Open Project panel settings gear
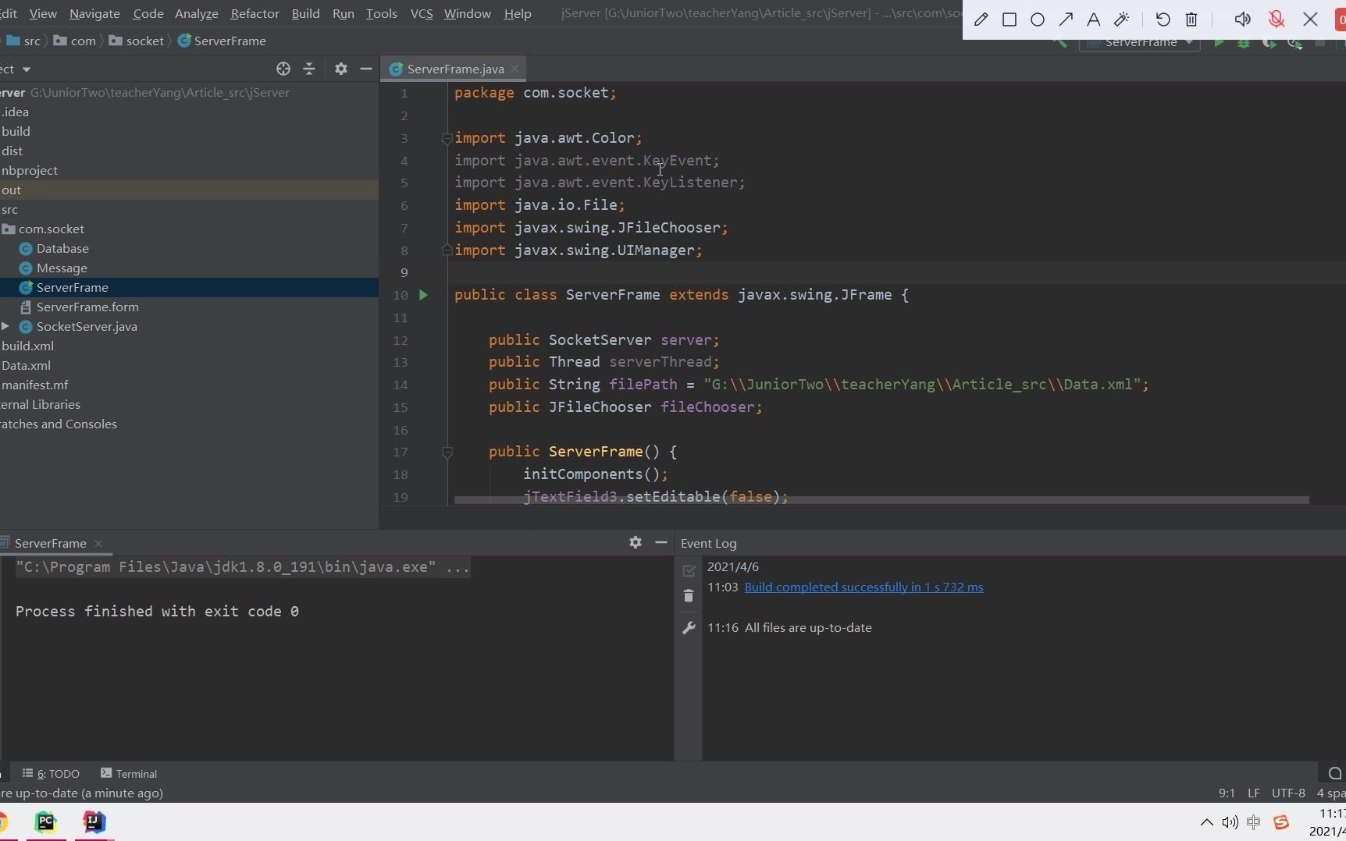 [x=341, y=69]
